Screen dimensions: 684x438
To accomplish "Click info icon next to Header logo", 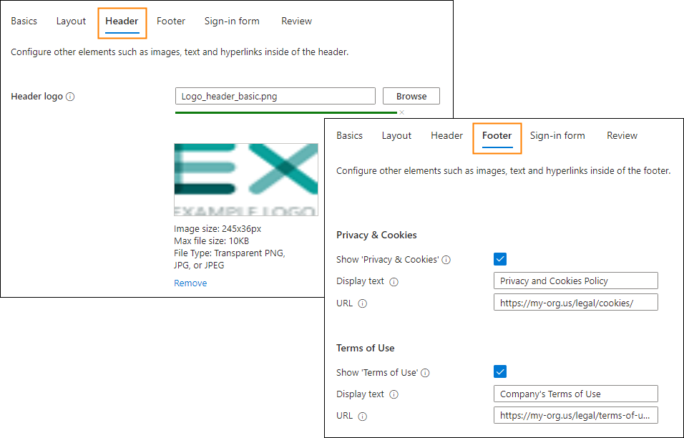I will coord(70,97).
